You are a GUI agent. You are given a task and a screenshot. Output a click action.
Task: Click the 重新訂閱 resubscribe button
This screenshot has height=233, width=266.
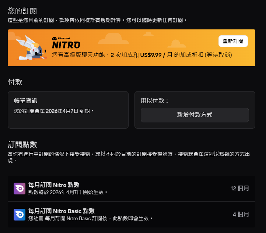(x=233, y=41)
